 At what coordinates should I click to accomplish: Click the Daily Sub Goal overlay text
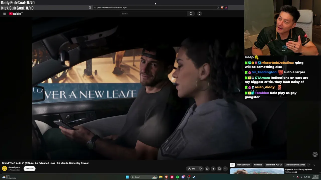[18, 3]
